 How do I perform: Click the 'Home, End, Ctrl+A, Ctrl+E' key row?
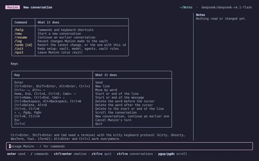pyautogui.click(x=45, y=94)
